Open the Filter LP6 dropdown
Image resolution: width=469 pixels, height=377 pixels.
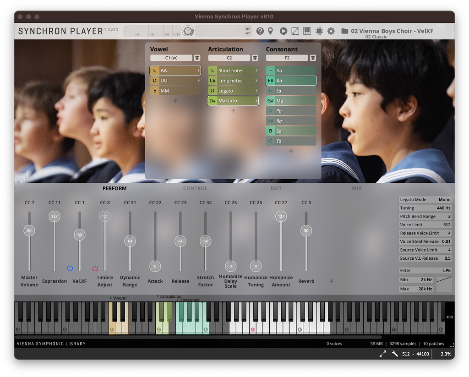[425, 270]
